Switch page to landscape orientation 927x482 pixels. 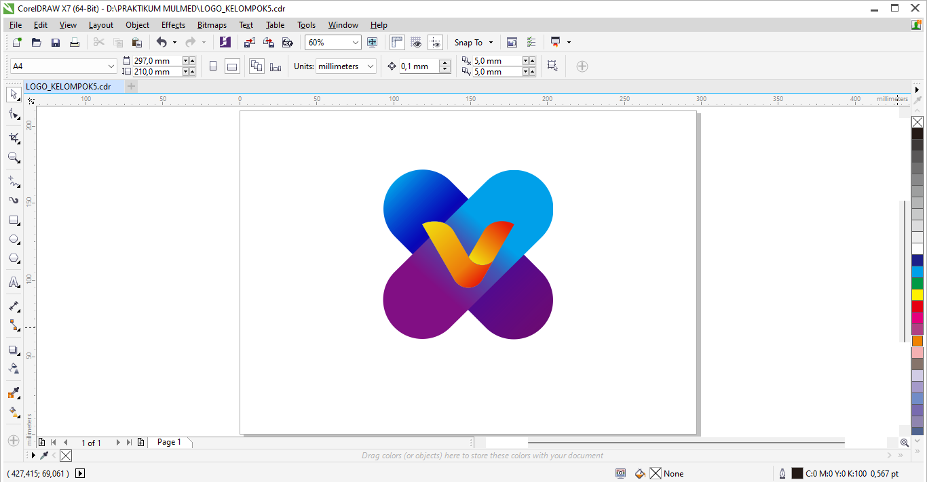pos(232,66)
